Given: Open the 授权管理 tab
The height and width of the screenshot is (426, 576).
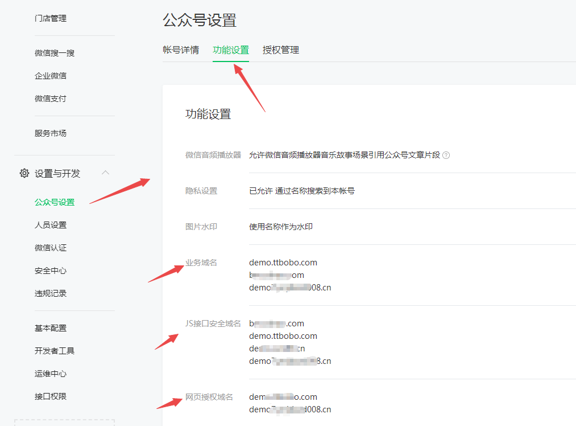Looking at the screenshot, I should pyautogui.click(x=281, y=50).
